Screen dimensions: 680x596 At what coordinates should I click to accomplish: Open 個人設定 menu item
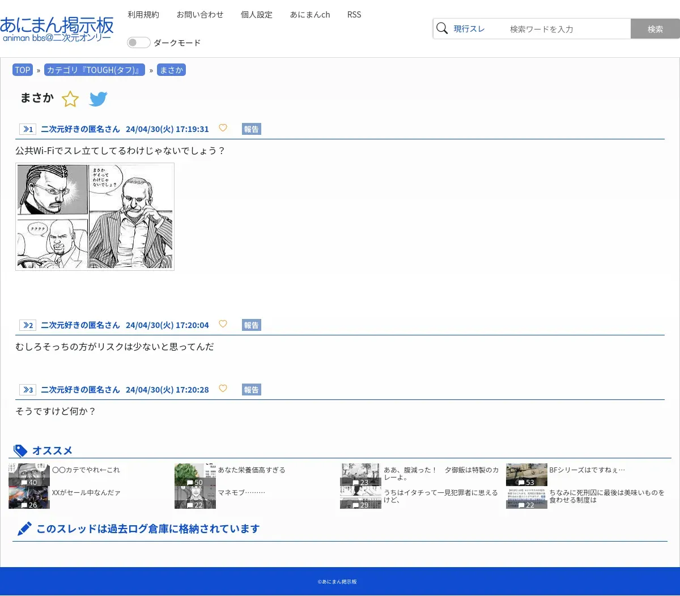[257, 15]
